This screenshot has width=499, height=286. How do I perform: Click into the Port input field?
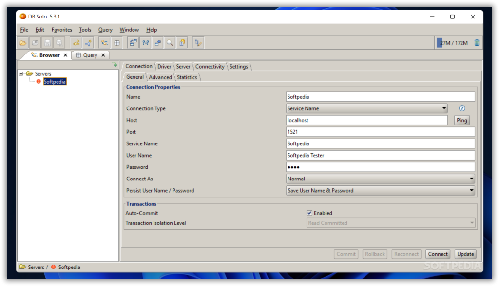coord(380,132)
